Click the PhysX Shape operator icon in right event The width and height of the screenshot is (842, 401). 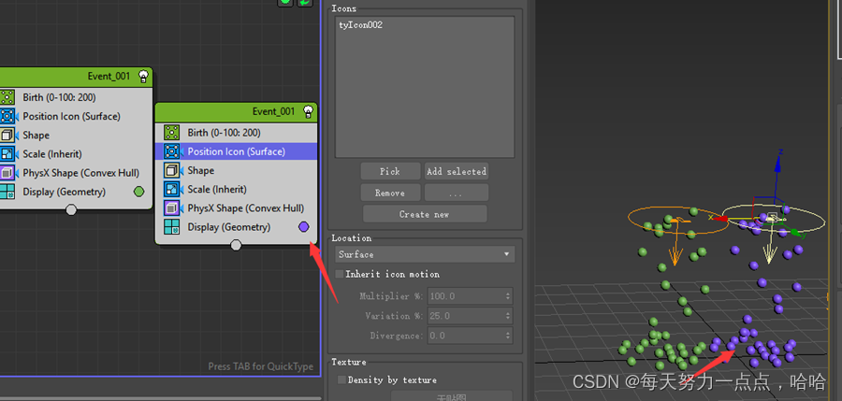pos(172,208)
